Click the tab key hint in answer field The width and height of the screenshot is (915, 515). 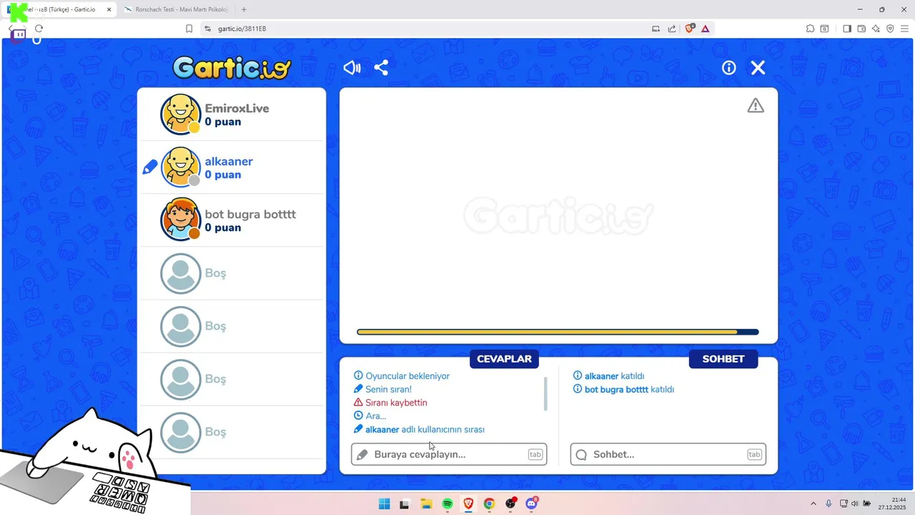(x=535, y=454)
